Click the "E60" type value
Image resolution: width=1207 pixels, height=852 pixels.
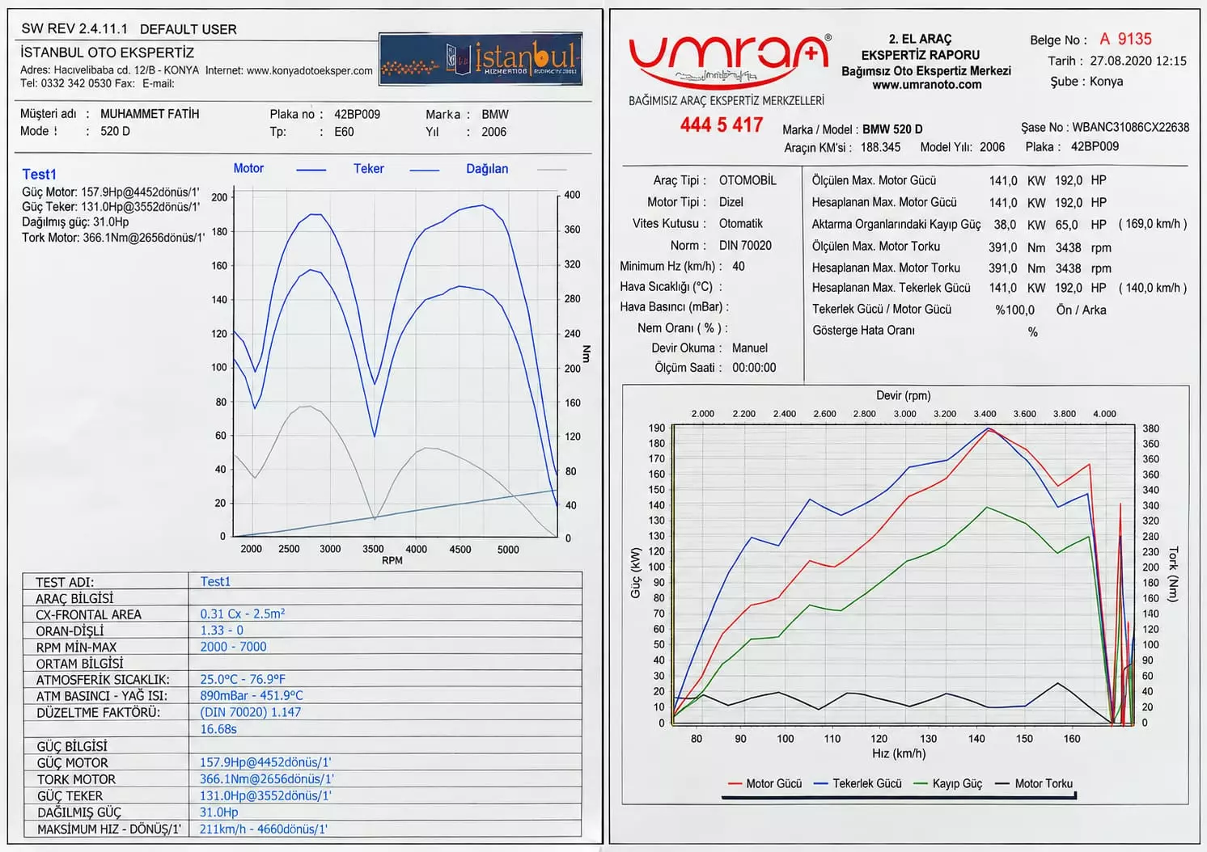344,132
